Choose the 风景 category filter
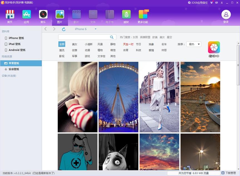 pyautogui.click(x=100, y=44)
